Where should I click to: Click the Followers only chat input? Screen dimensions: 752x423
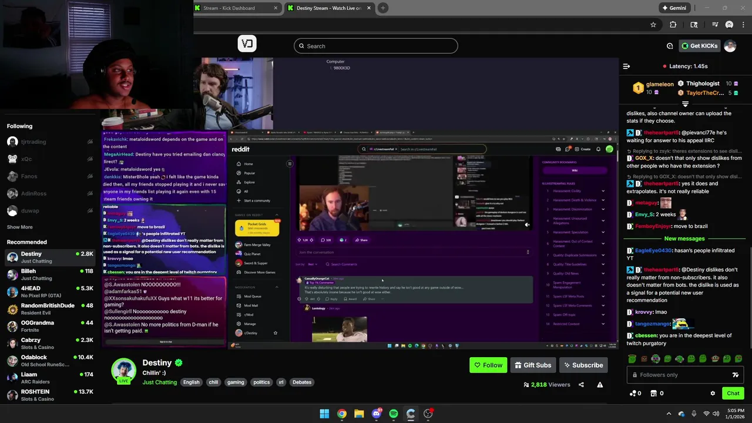click(x=685, y=375)
